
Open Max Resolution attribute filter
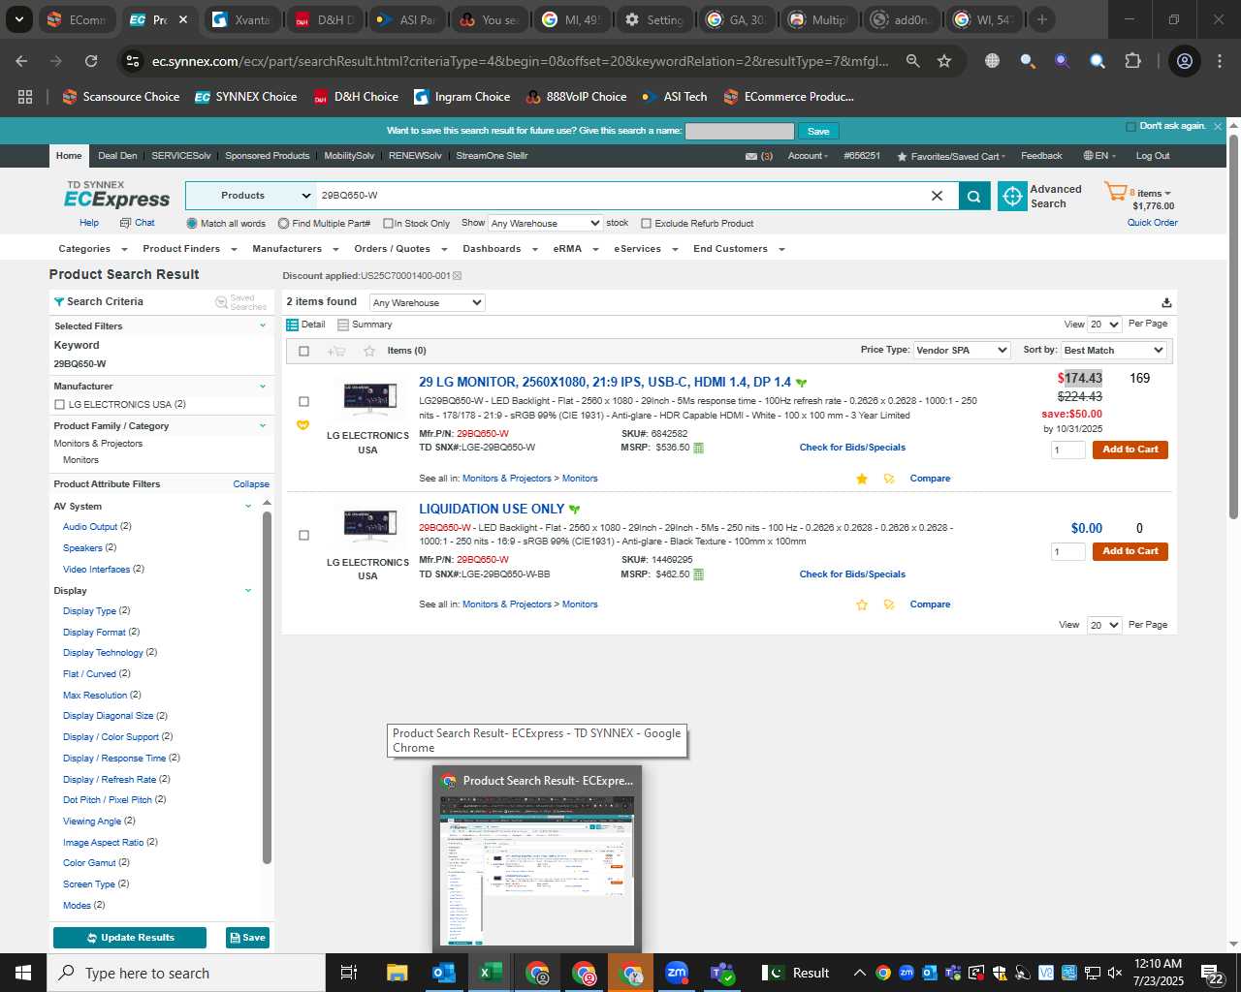click(x=95, y=696)
